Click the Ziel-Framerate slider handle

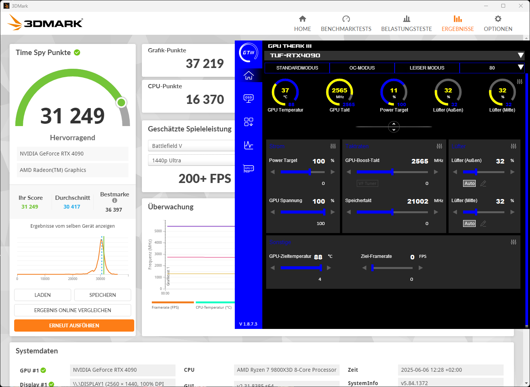coord(372,268)
